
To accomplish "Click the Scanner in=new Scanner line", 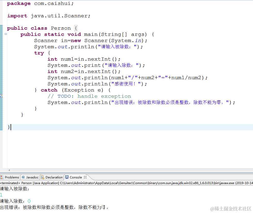I will pyautogui.click(x=90, y=41).
